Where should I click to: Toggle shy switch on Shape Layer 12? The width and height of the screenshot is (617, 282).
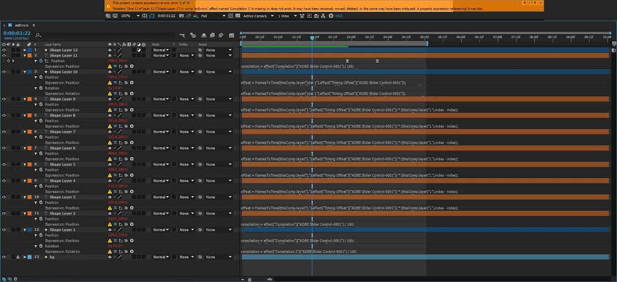click(x=110, y=50)
